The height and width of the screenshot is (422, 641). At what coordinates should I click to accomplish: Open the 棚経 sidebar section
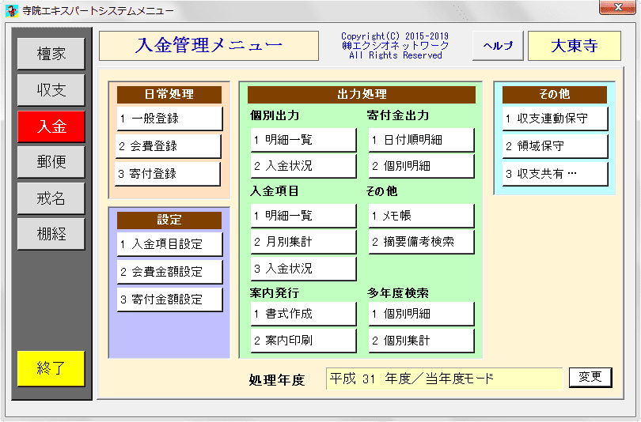(51, 234)
